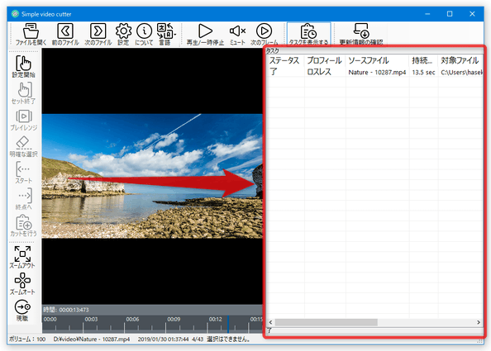
Task: Open a file with ファイルを開く icon
Action: pos(31,34)
